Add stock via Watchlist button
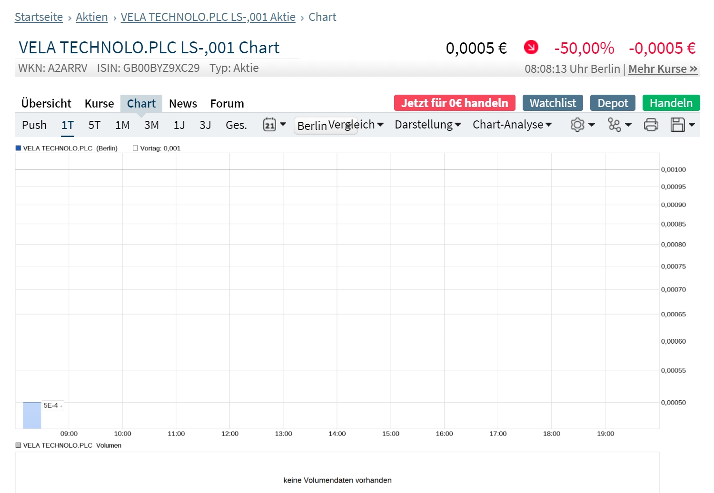The image size is (714, 493). (x=553, y=103)
